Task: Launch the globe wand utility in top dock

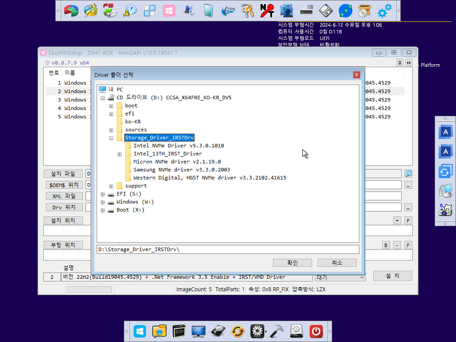Action: click(x=91, y=11)
